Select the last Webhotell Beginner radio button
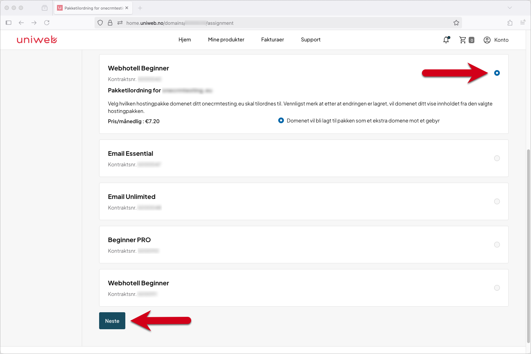Viewport: 531px width, 354px height. click(x=497, y=288)
